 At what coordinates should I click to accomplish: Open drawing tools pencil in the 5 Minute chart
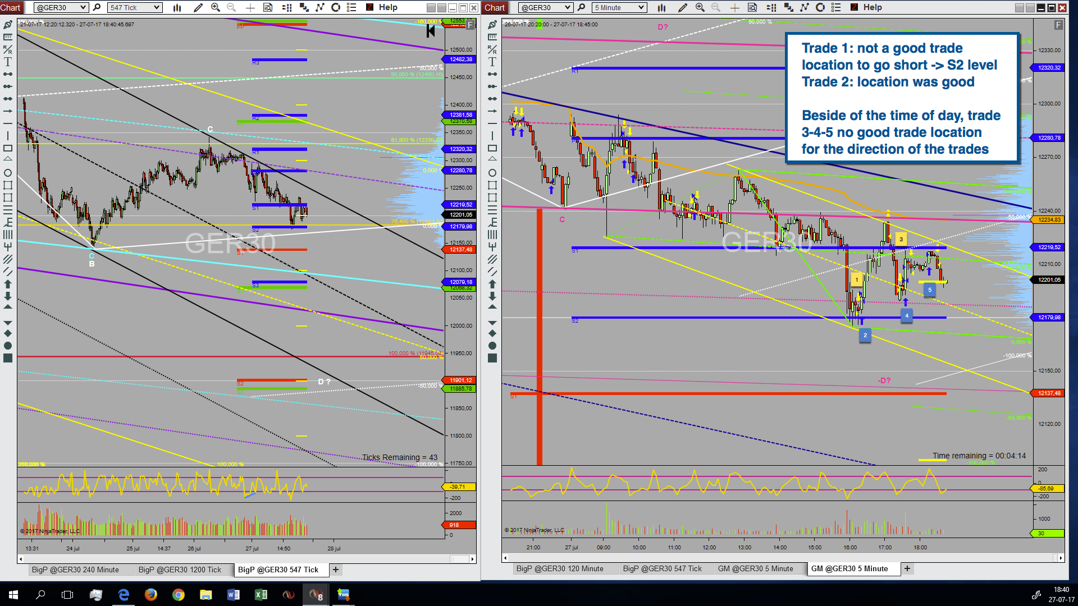pyautogui.click(x=682, y=7)
